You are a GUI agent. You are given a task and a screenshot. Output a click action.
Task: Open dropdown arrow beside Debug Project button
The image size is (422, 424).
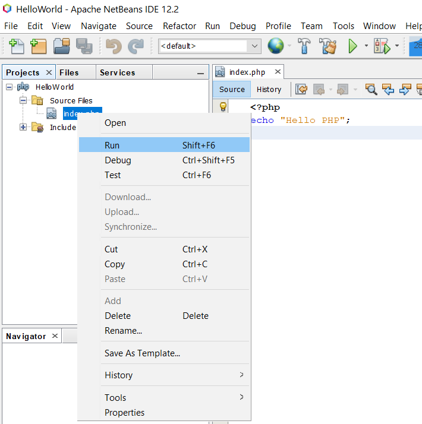397,46
